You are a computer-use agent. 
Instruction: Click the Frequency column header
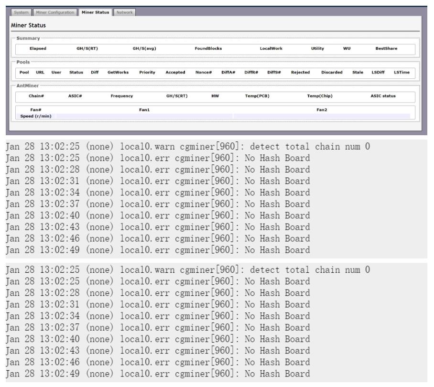click(122, 96)
